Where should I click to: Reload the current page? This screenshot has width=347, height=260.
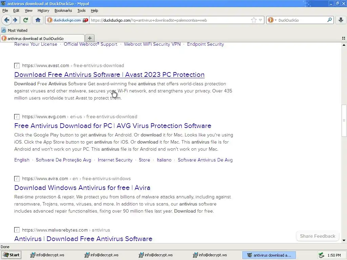(25, 20)
